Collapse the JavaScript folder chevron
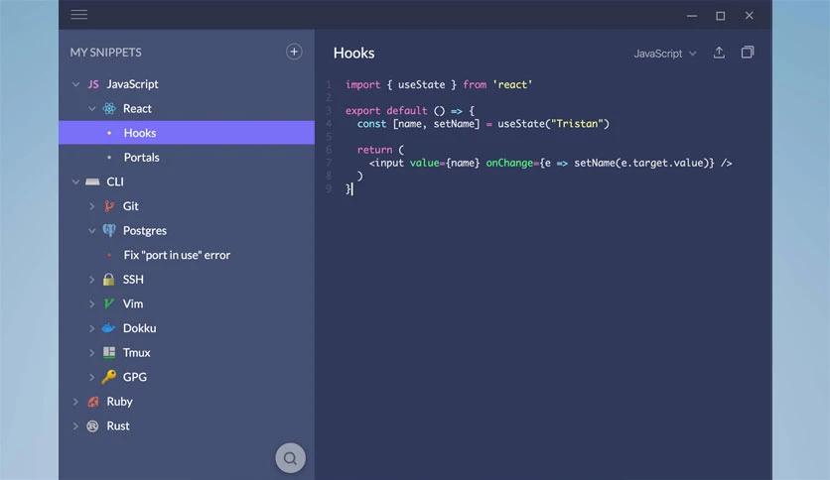 click(75, 84)
